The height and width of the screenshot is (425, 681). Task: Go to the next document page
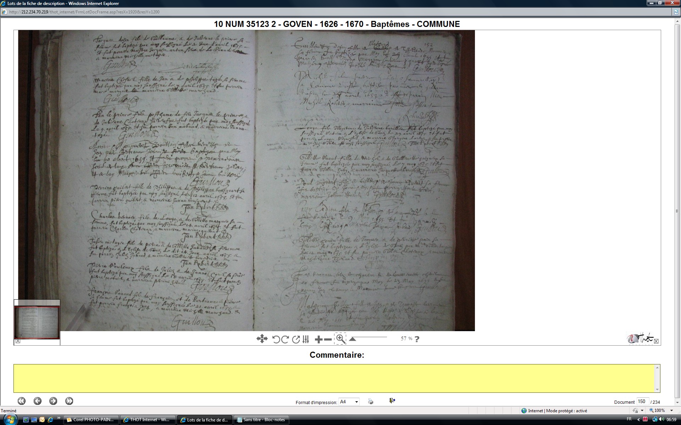tap(53, 401)
